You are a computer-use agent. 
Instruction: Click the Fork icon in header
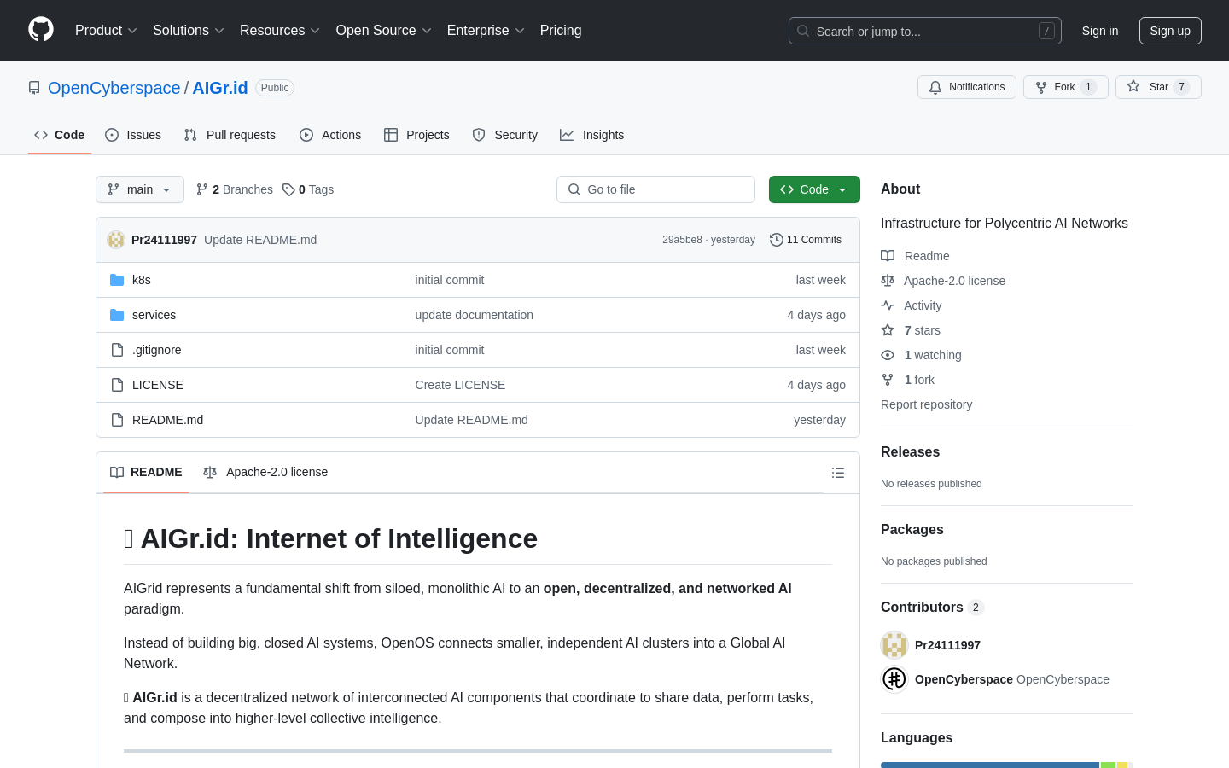[x=1041, y=87]
